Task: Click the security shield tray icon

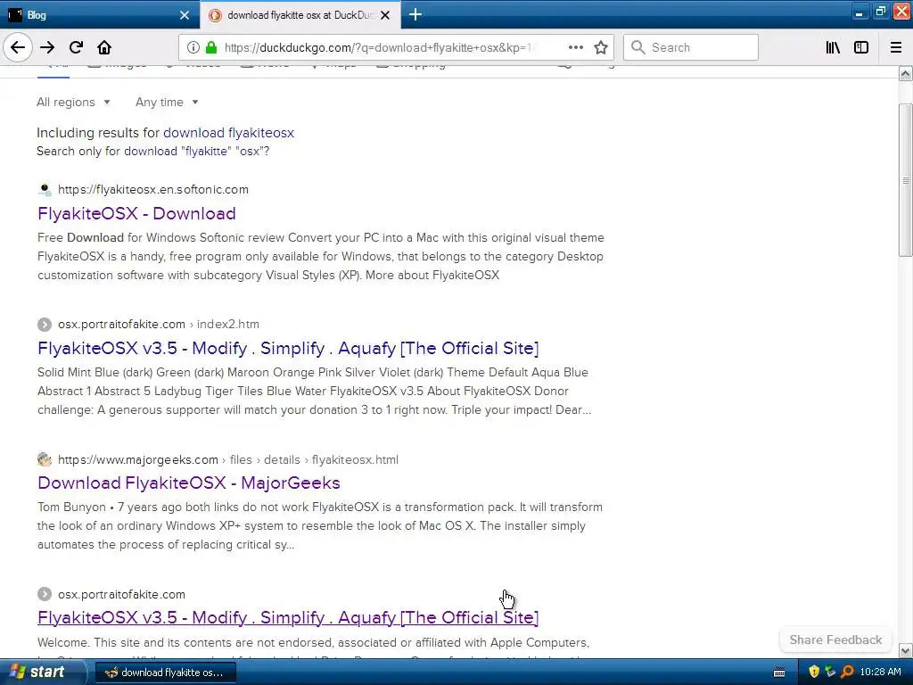Action: (814, 673)
